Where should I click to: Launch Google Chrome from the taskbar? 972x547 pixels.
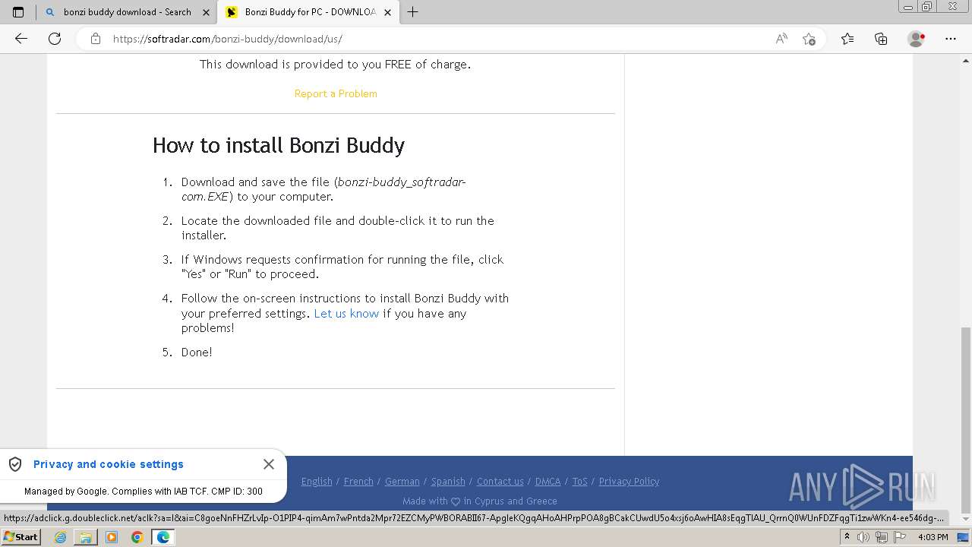pyautogui.click(x=137, y=537)
